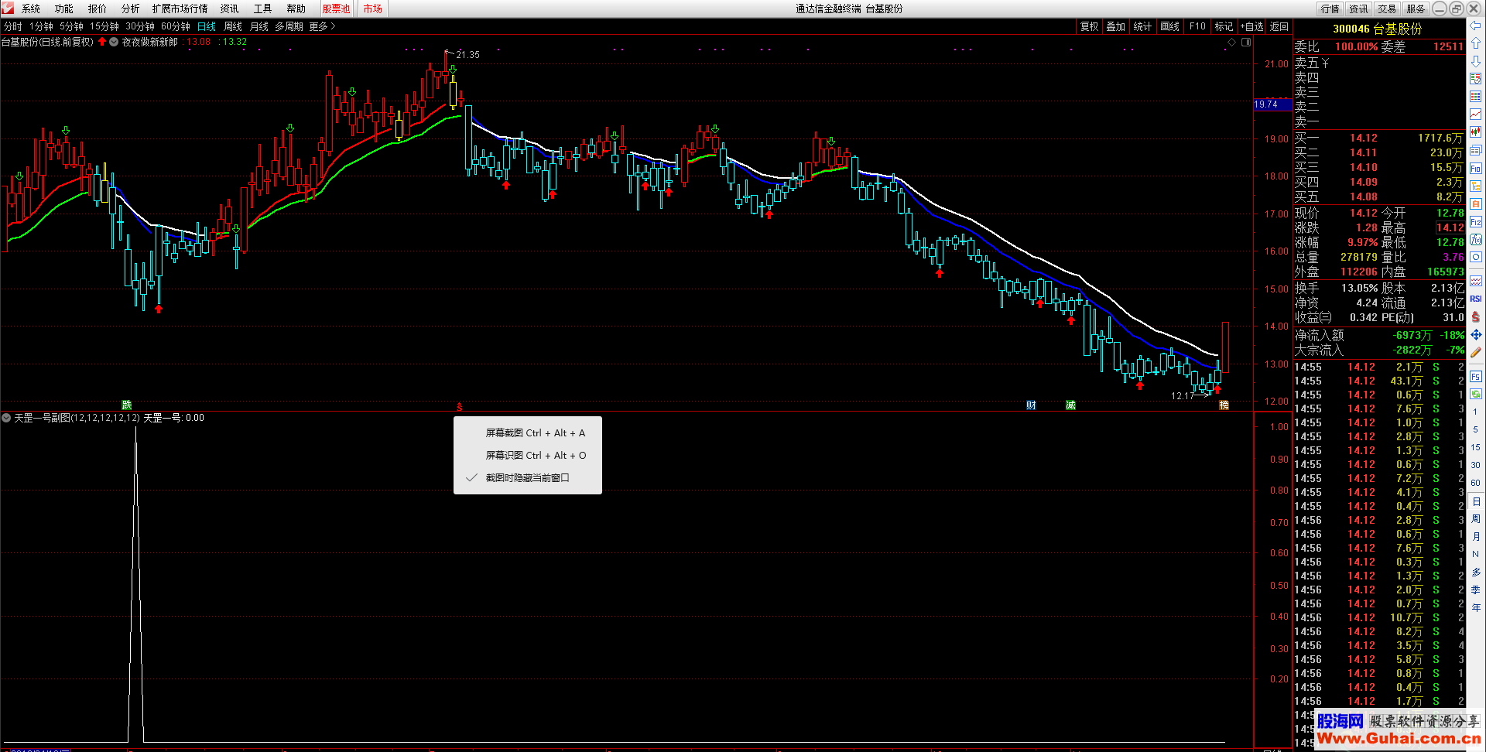The height and width of the screenshot is (752, 1486).
Task: Switch to 60分钟 period
Action: [x=176, y=26]
